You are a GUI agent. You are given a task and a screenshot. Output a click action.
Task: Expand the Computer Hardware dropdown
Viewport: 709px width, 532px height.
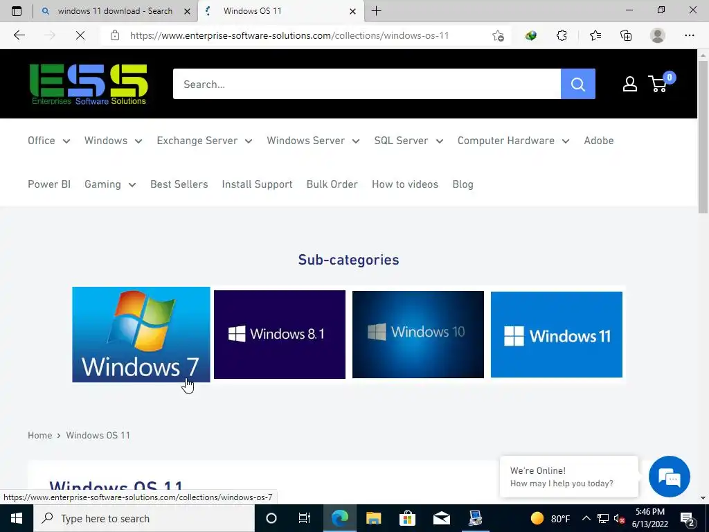[514, 141]
